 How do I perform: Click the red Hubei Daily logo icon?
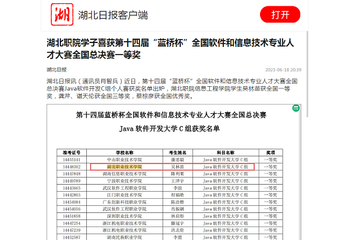[62, 14]
